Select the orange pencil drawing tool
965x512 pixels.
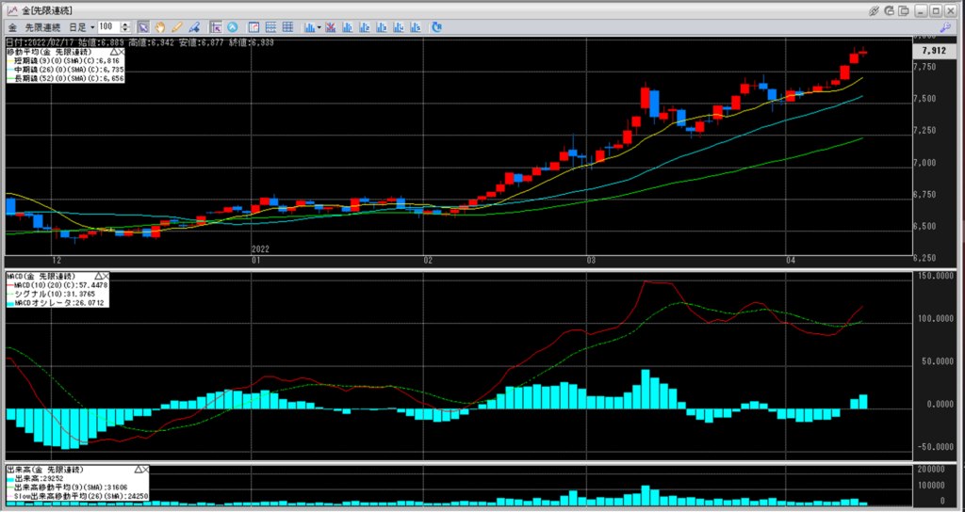176,27
